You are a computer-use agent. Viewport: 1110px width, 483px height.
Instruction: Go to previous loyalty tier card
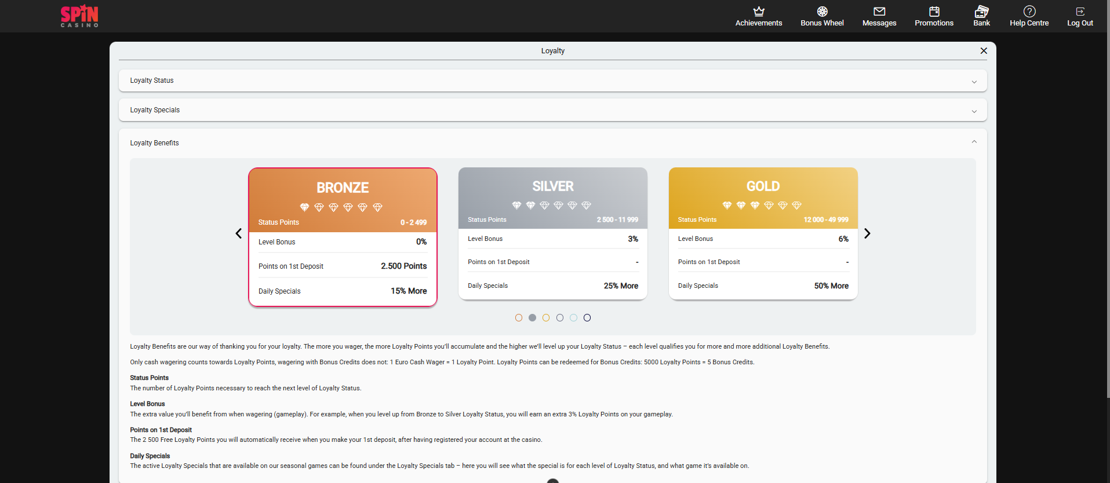pyautogui.click(x=238, y=233)
